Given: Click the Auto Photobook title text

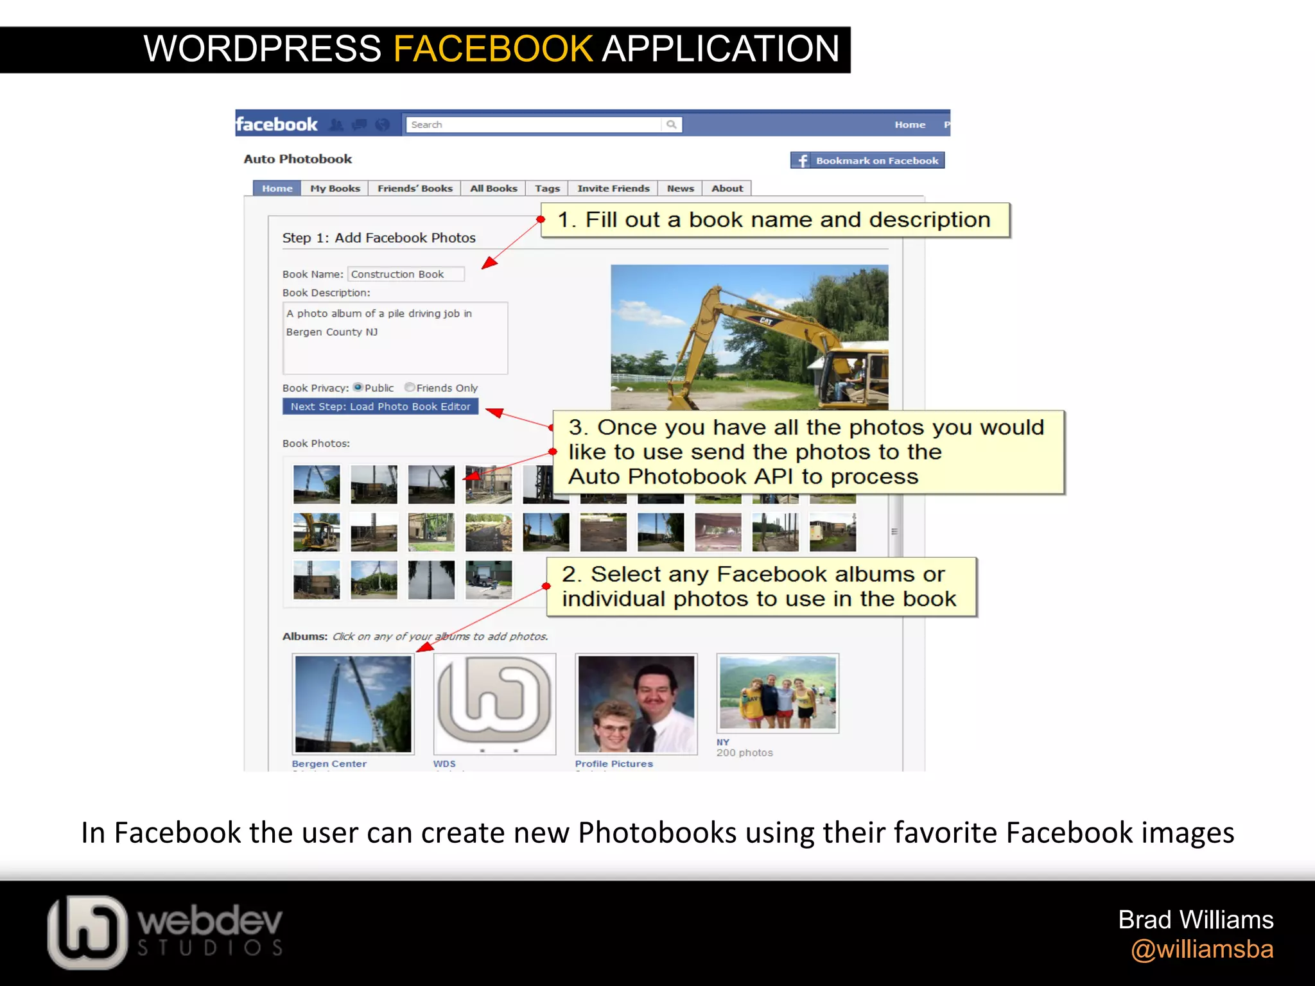Looking at the screenshot, I should point(298,159).
